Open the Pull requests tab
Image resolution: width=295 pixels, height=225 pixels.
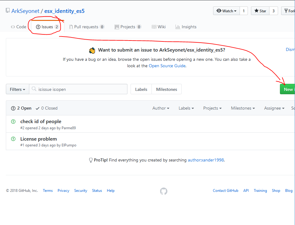coord(87,27)
